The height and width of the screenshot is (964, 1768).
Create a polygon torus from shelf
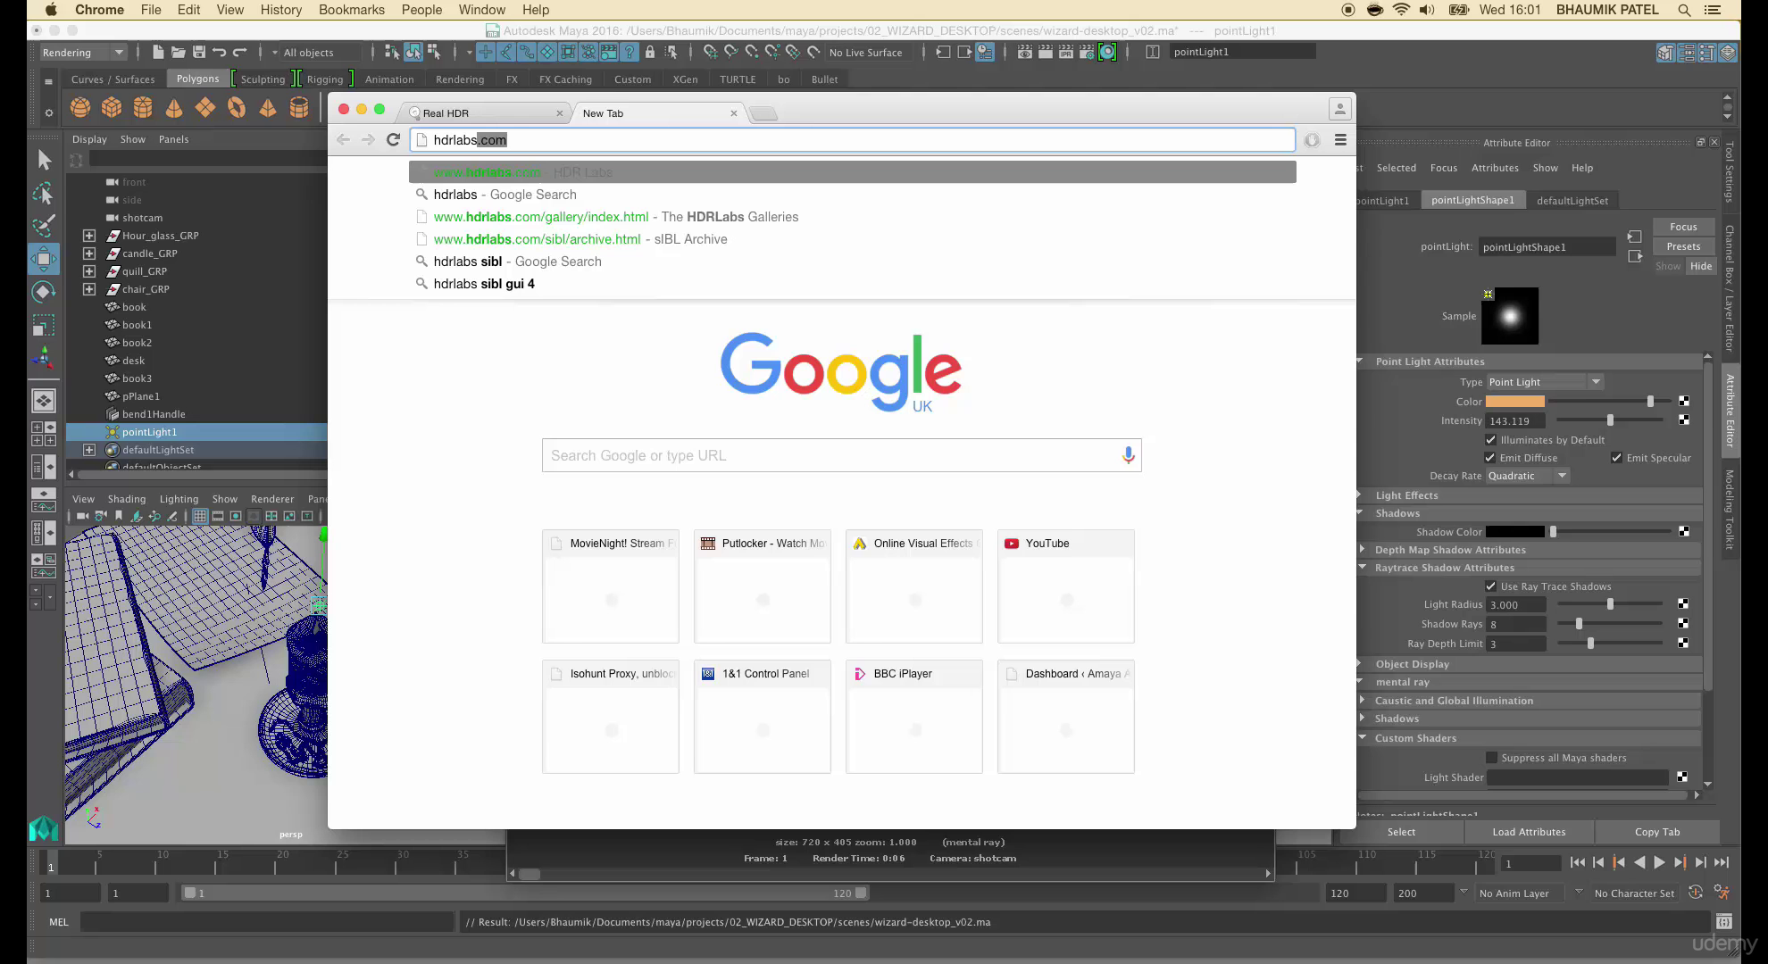tap(237, 108)
